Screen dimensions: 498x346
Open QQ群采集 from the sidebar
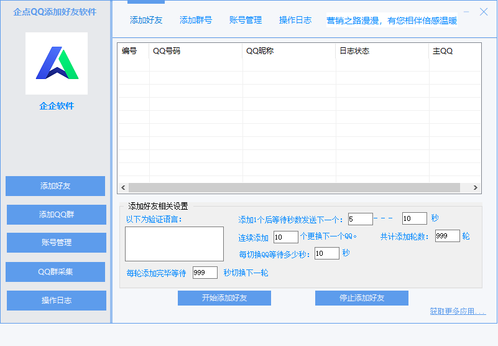55,272
